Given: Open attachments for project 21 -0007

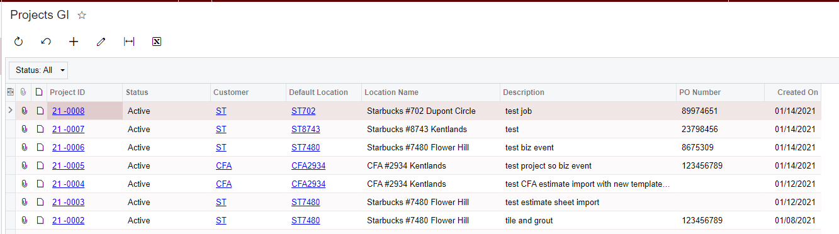Looking at the screenshot, I should coord(24,130).
